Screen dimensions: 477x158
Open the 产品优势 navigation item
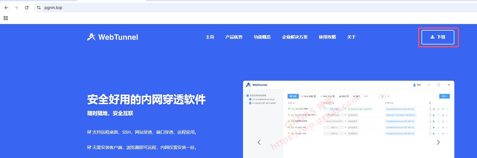point(234,37)
